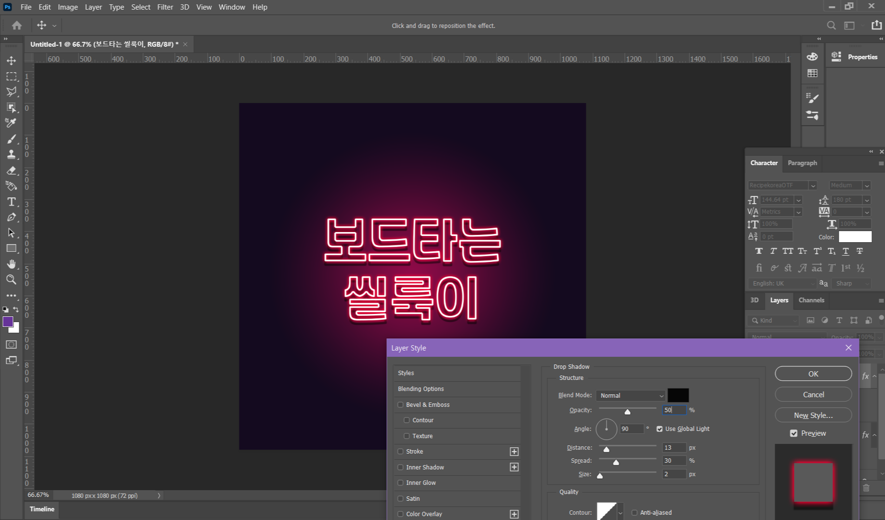The image size is (885, 520).
Task: Enable Contour checkbox under Bevel
Action: (407, 420)
